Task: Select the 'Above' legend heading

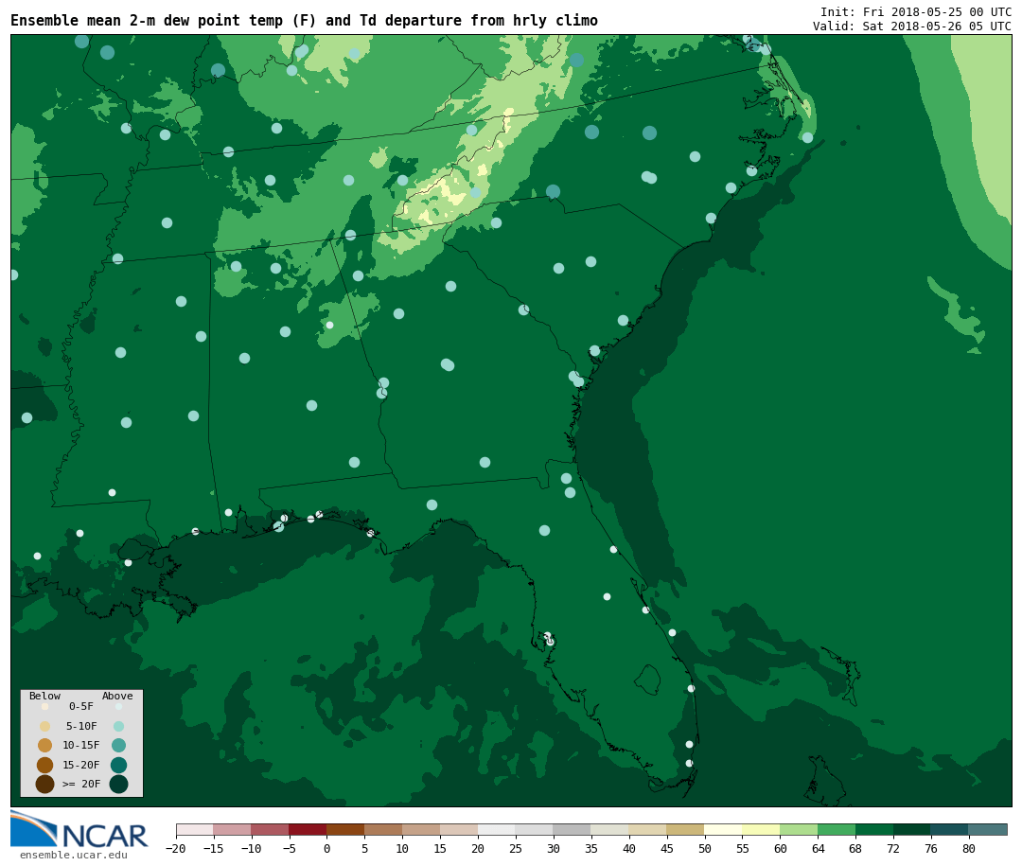Action: (x=117, y=696)
